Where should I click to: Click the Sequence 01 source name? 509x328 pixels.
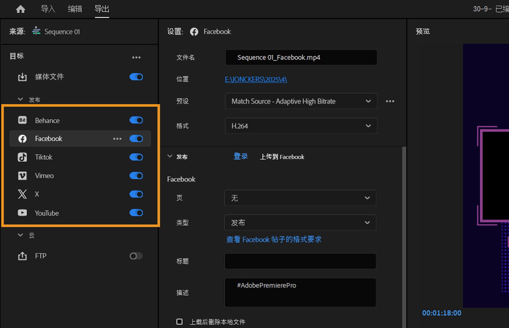62,32
